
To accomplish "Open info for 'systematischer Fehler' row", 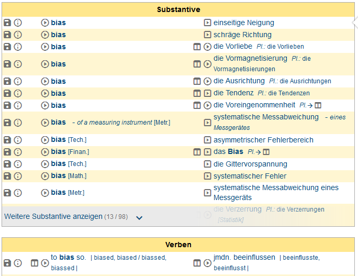I will tap(18, 176).
